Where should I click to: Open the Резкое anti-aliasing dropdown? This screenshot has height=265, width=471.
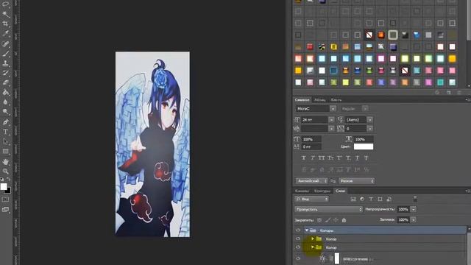[x=357, y=181]
